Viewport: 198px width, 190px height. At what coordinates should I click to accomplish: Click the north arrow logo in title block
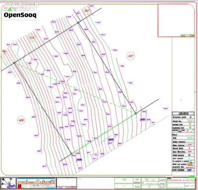point(8,183)
